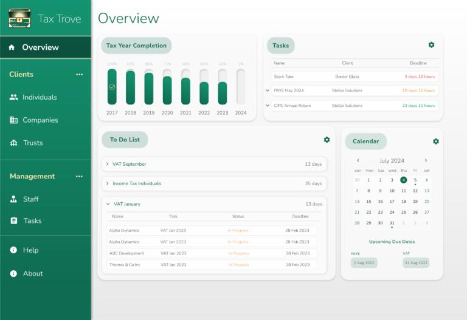Open the Calendar settings gear
This screenshot has height=320, width=467.
tap(435, 141)
